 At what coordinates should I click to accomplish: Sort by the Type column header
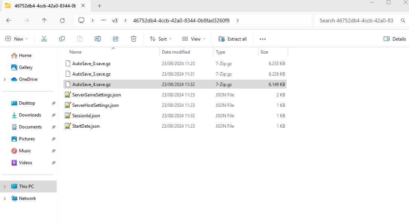(221, 52)
